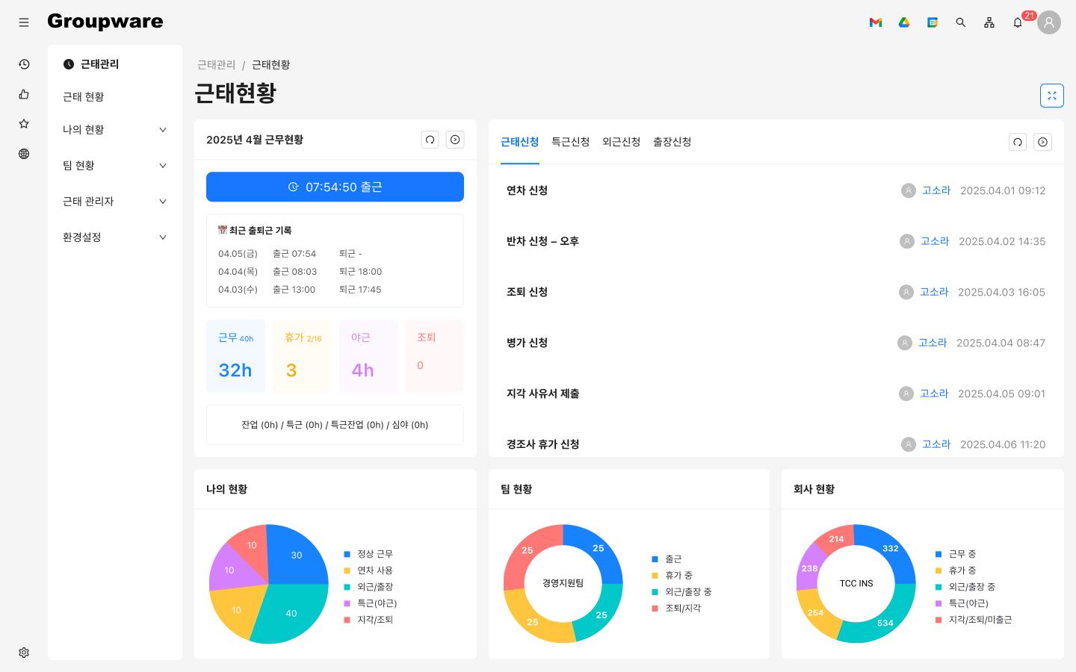Click the thumbs-up icon in the left rail
1076x672 pixels.
click(x=24, y=94)
